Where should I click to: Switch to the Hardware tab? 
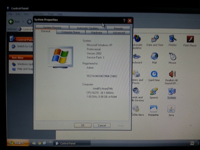[x=96, y=32]
